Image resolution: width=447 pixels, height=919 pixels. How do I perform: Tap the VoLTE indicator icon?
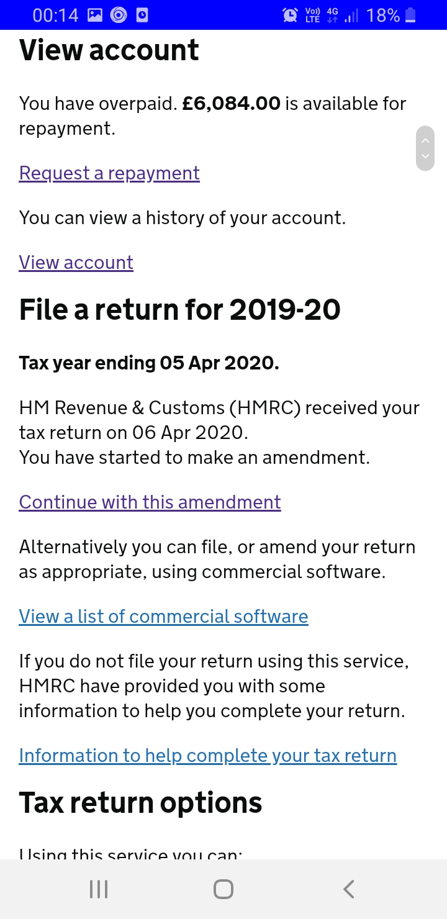(312, 15)
